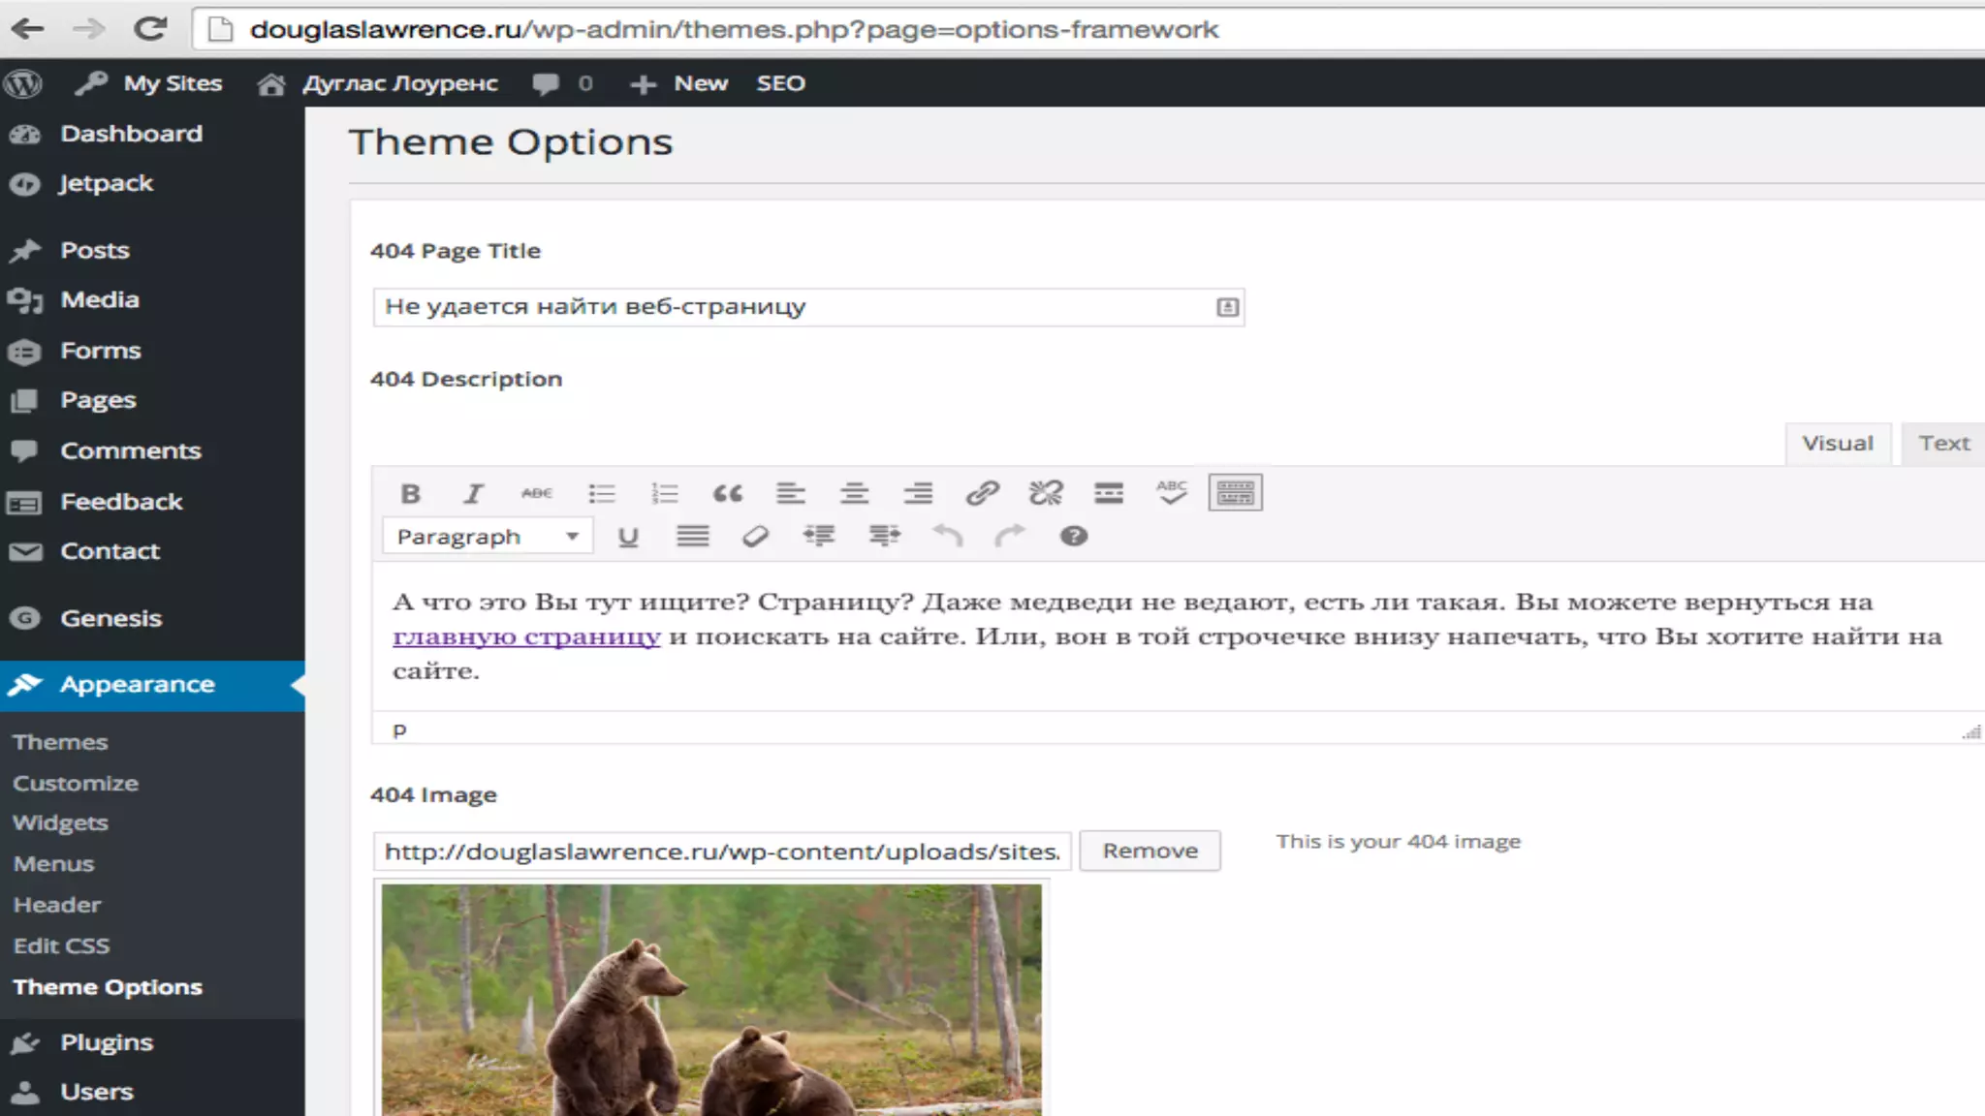Click the insert link icon
This screenshot has height=1116, width=1985.
pyautogui.click(x=982, y=494)
